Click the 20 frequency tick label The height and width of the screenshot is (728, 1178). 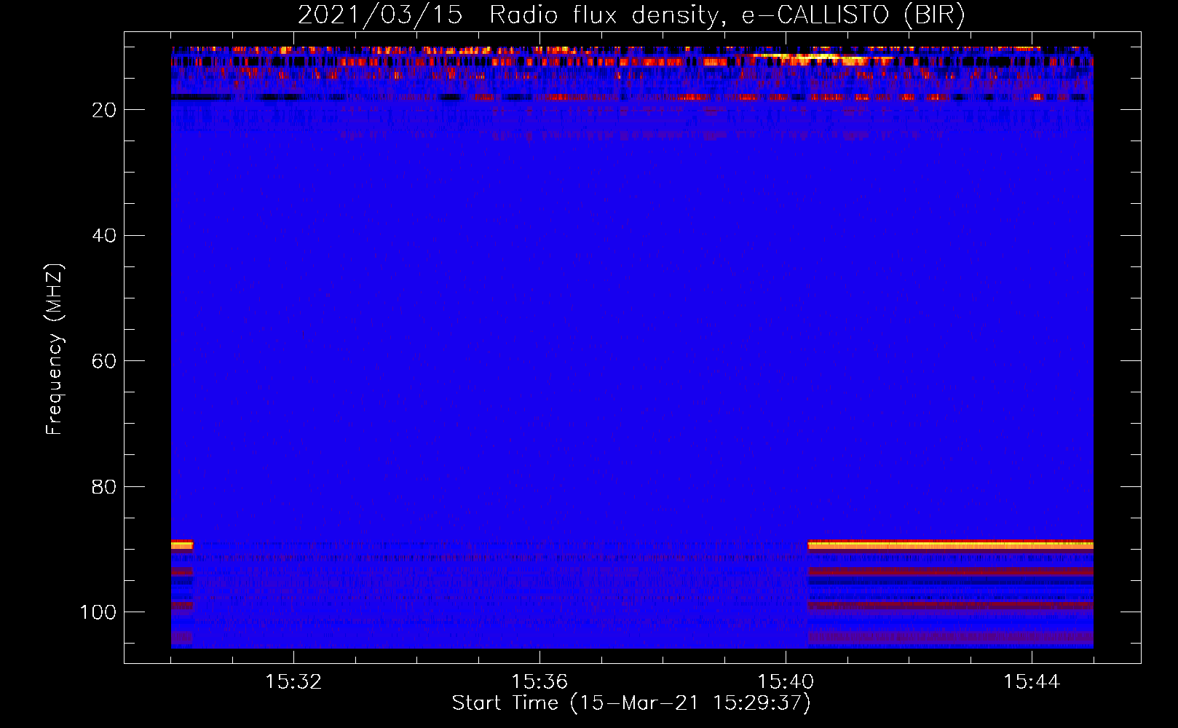(104, 110)
